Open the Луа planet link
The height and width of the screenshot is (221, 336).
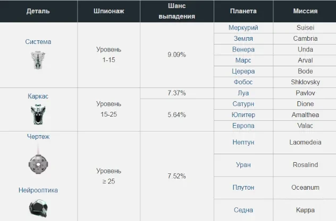[243, 93]
